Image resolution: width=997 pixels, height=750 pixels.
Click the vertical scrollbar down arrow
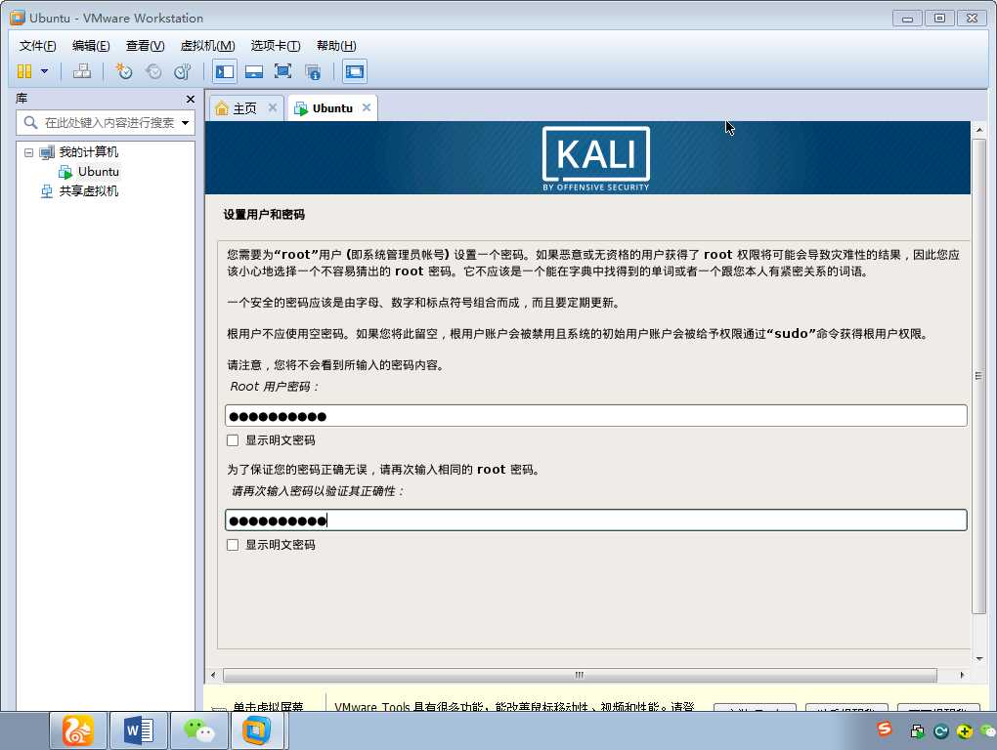click(x=979, y=658)
